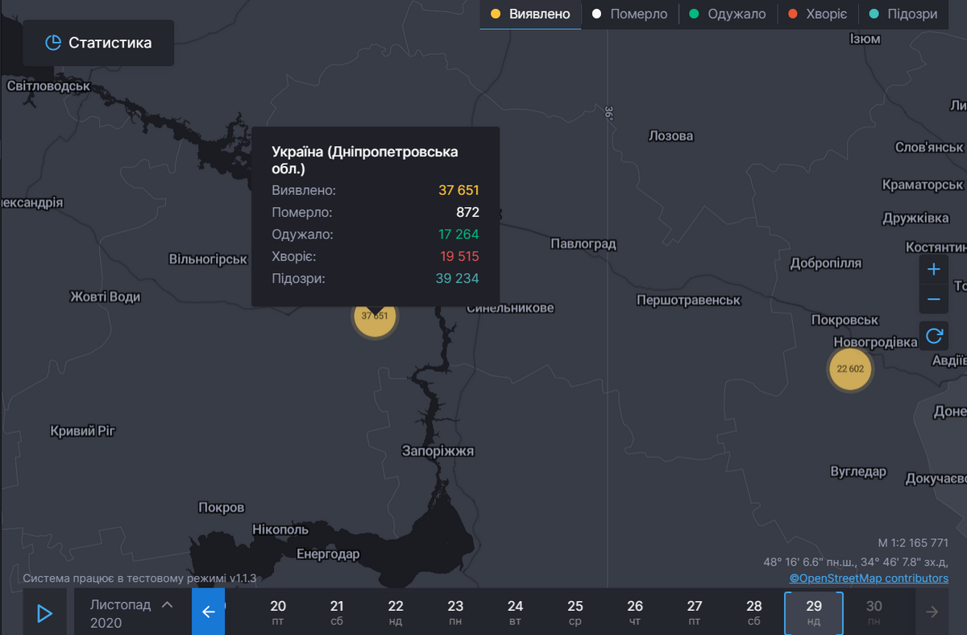This screenshot has width=967, height=635.
Task: Go back in timeline with left arrow
Action: [x=208, y=612]
